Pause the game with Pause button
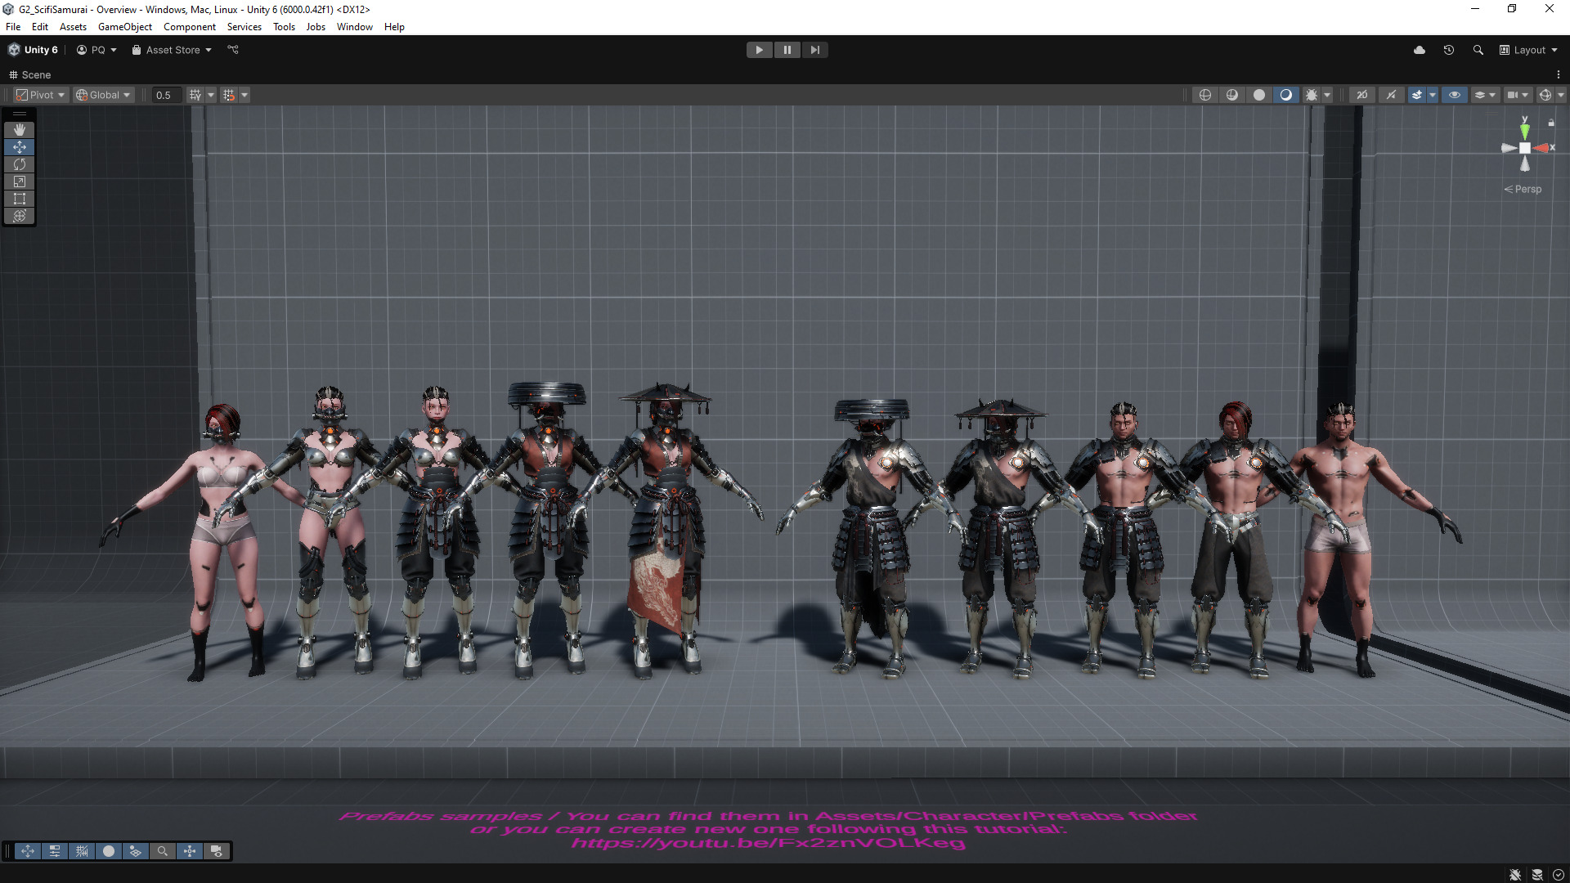This screenshot has width=1570, height=883. click(x=787, y=50)
